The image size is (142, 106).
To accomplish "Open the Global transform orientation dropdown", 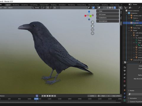I will pyautogui.click(x=37, y=8).
